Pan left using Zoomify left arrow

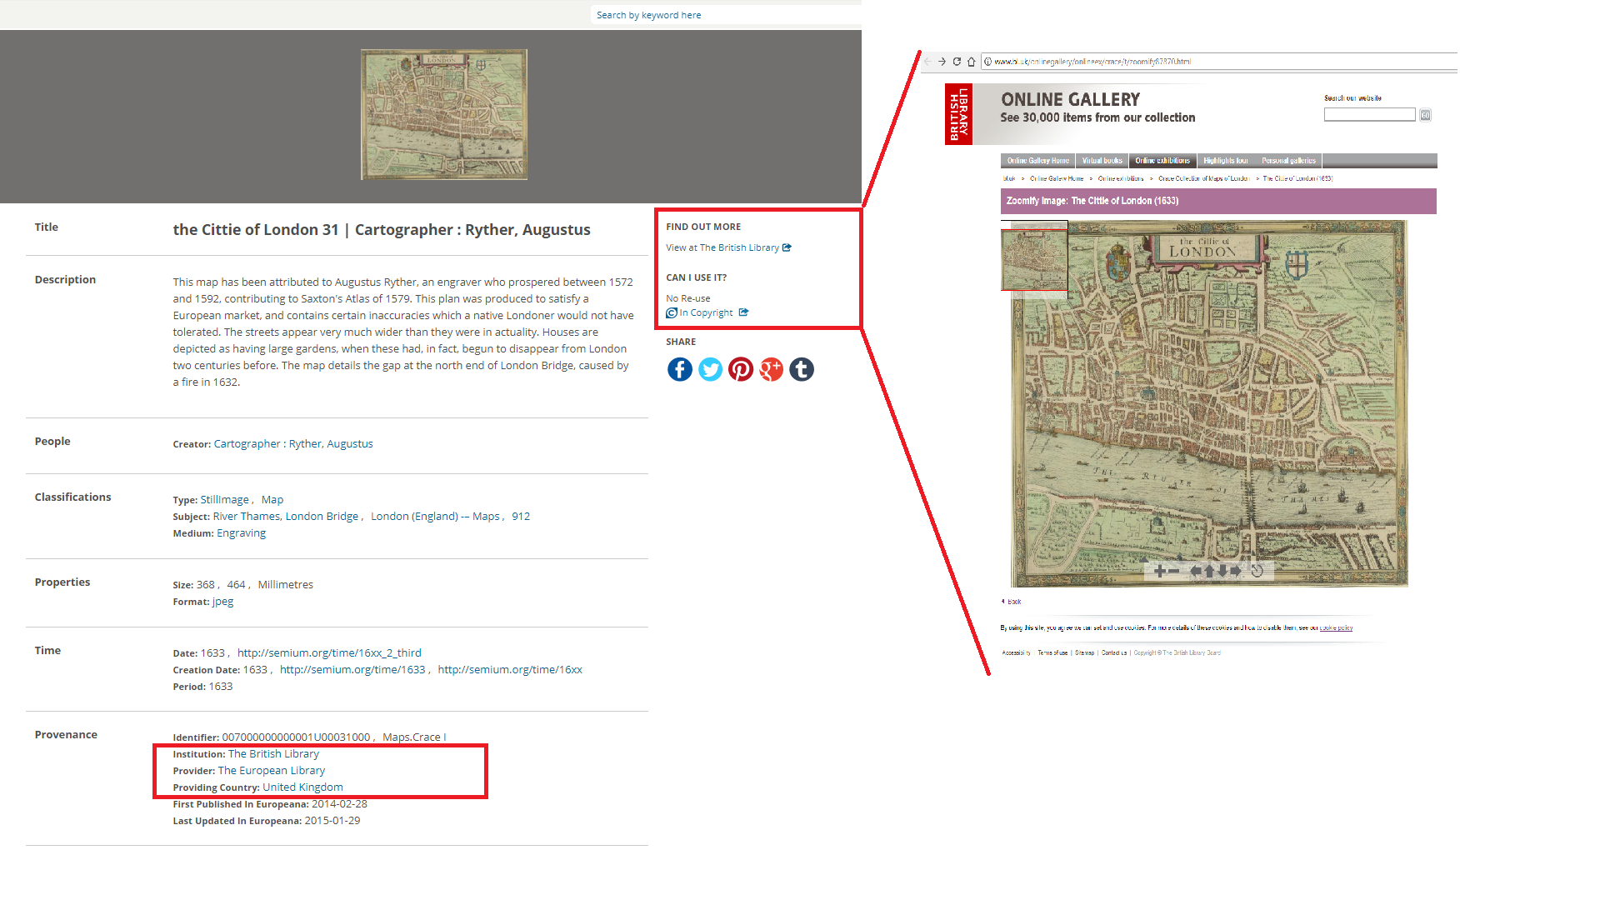tap(1196, 571)
